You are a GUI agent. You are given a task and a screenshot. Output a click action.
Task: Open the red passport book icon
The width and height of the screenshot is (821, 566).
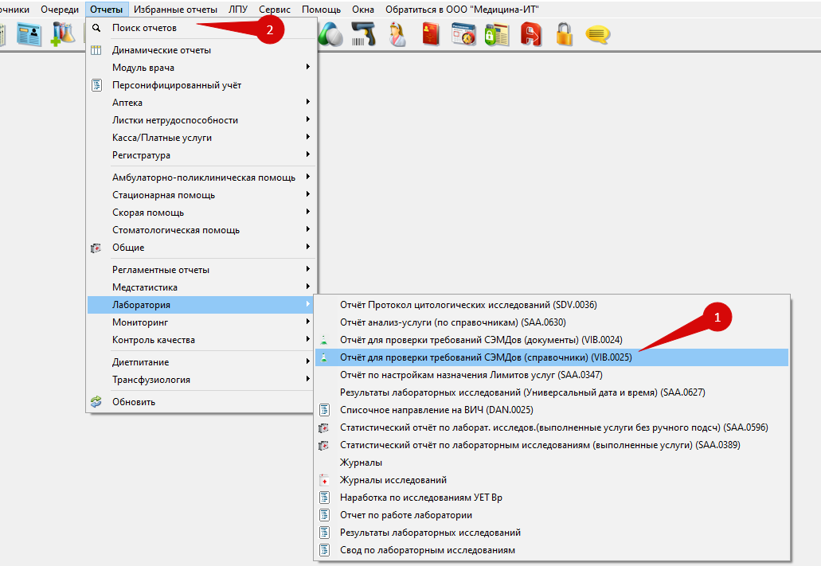(431, 34)
